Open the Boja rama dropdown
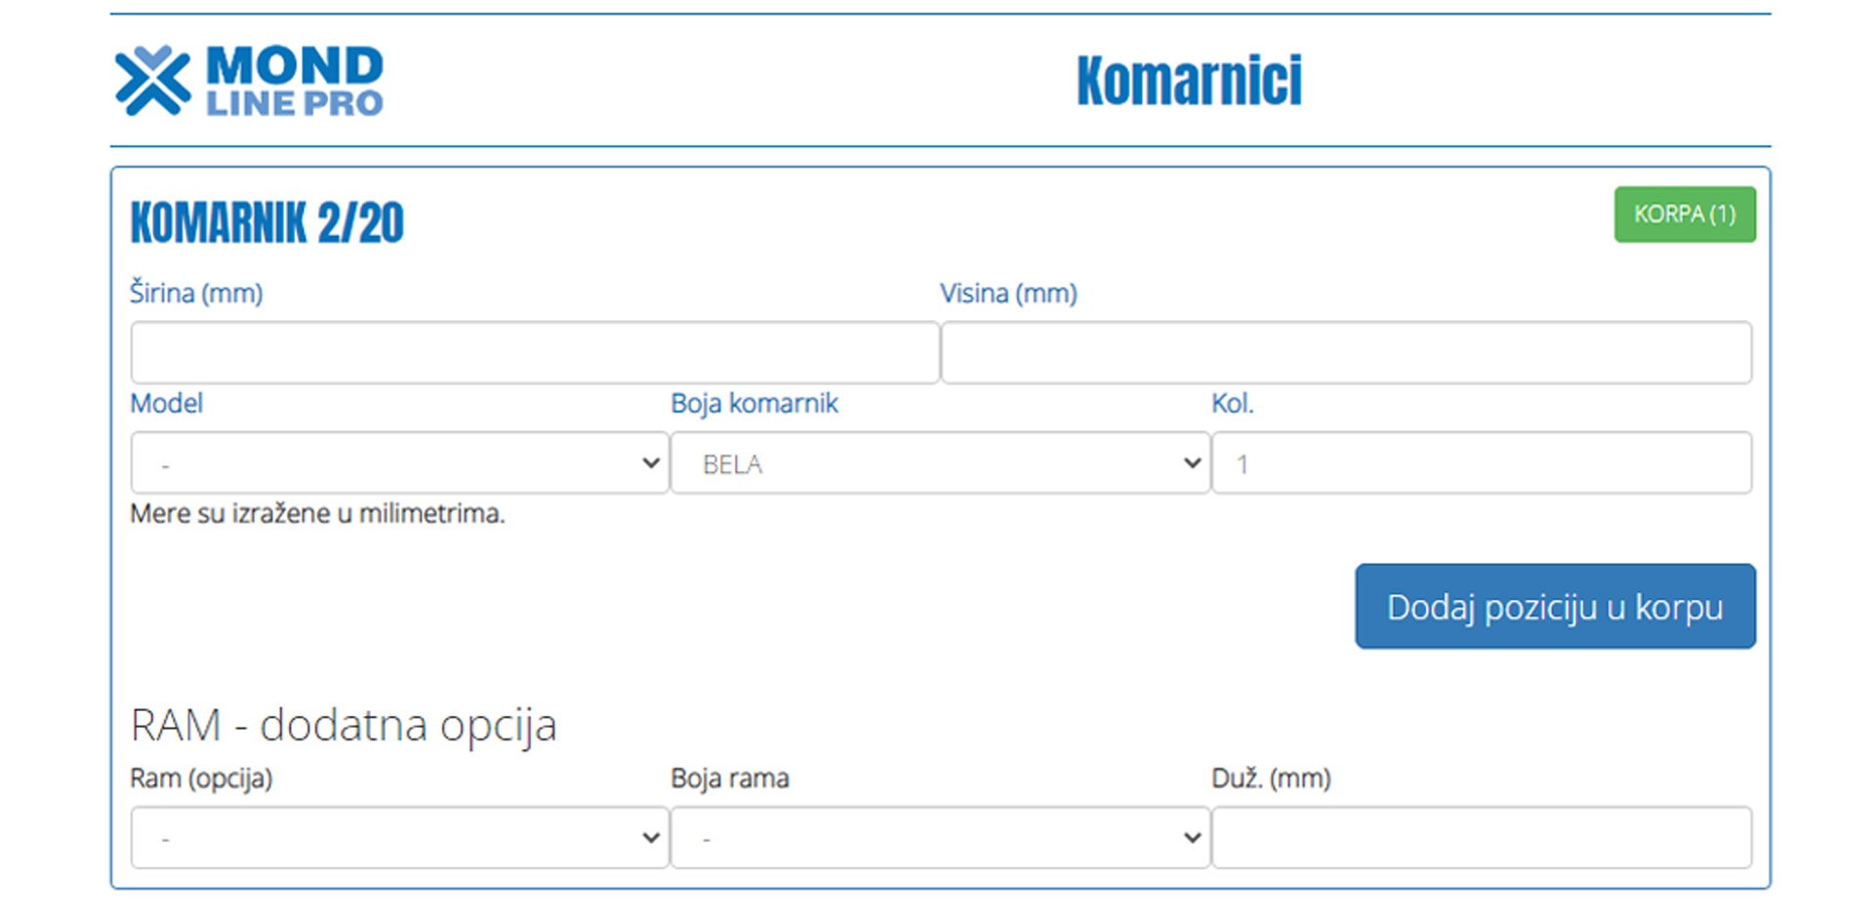Screen dimensions: 1874x917 click(940, 837)
